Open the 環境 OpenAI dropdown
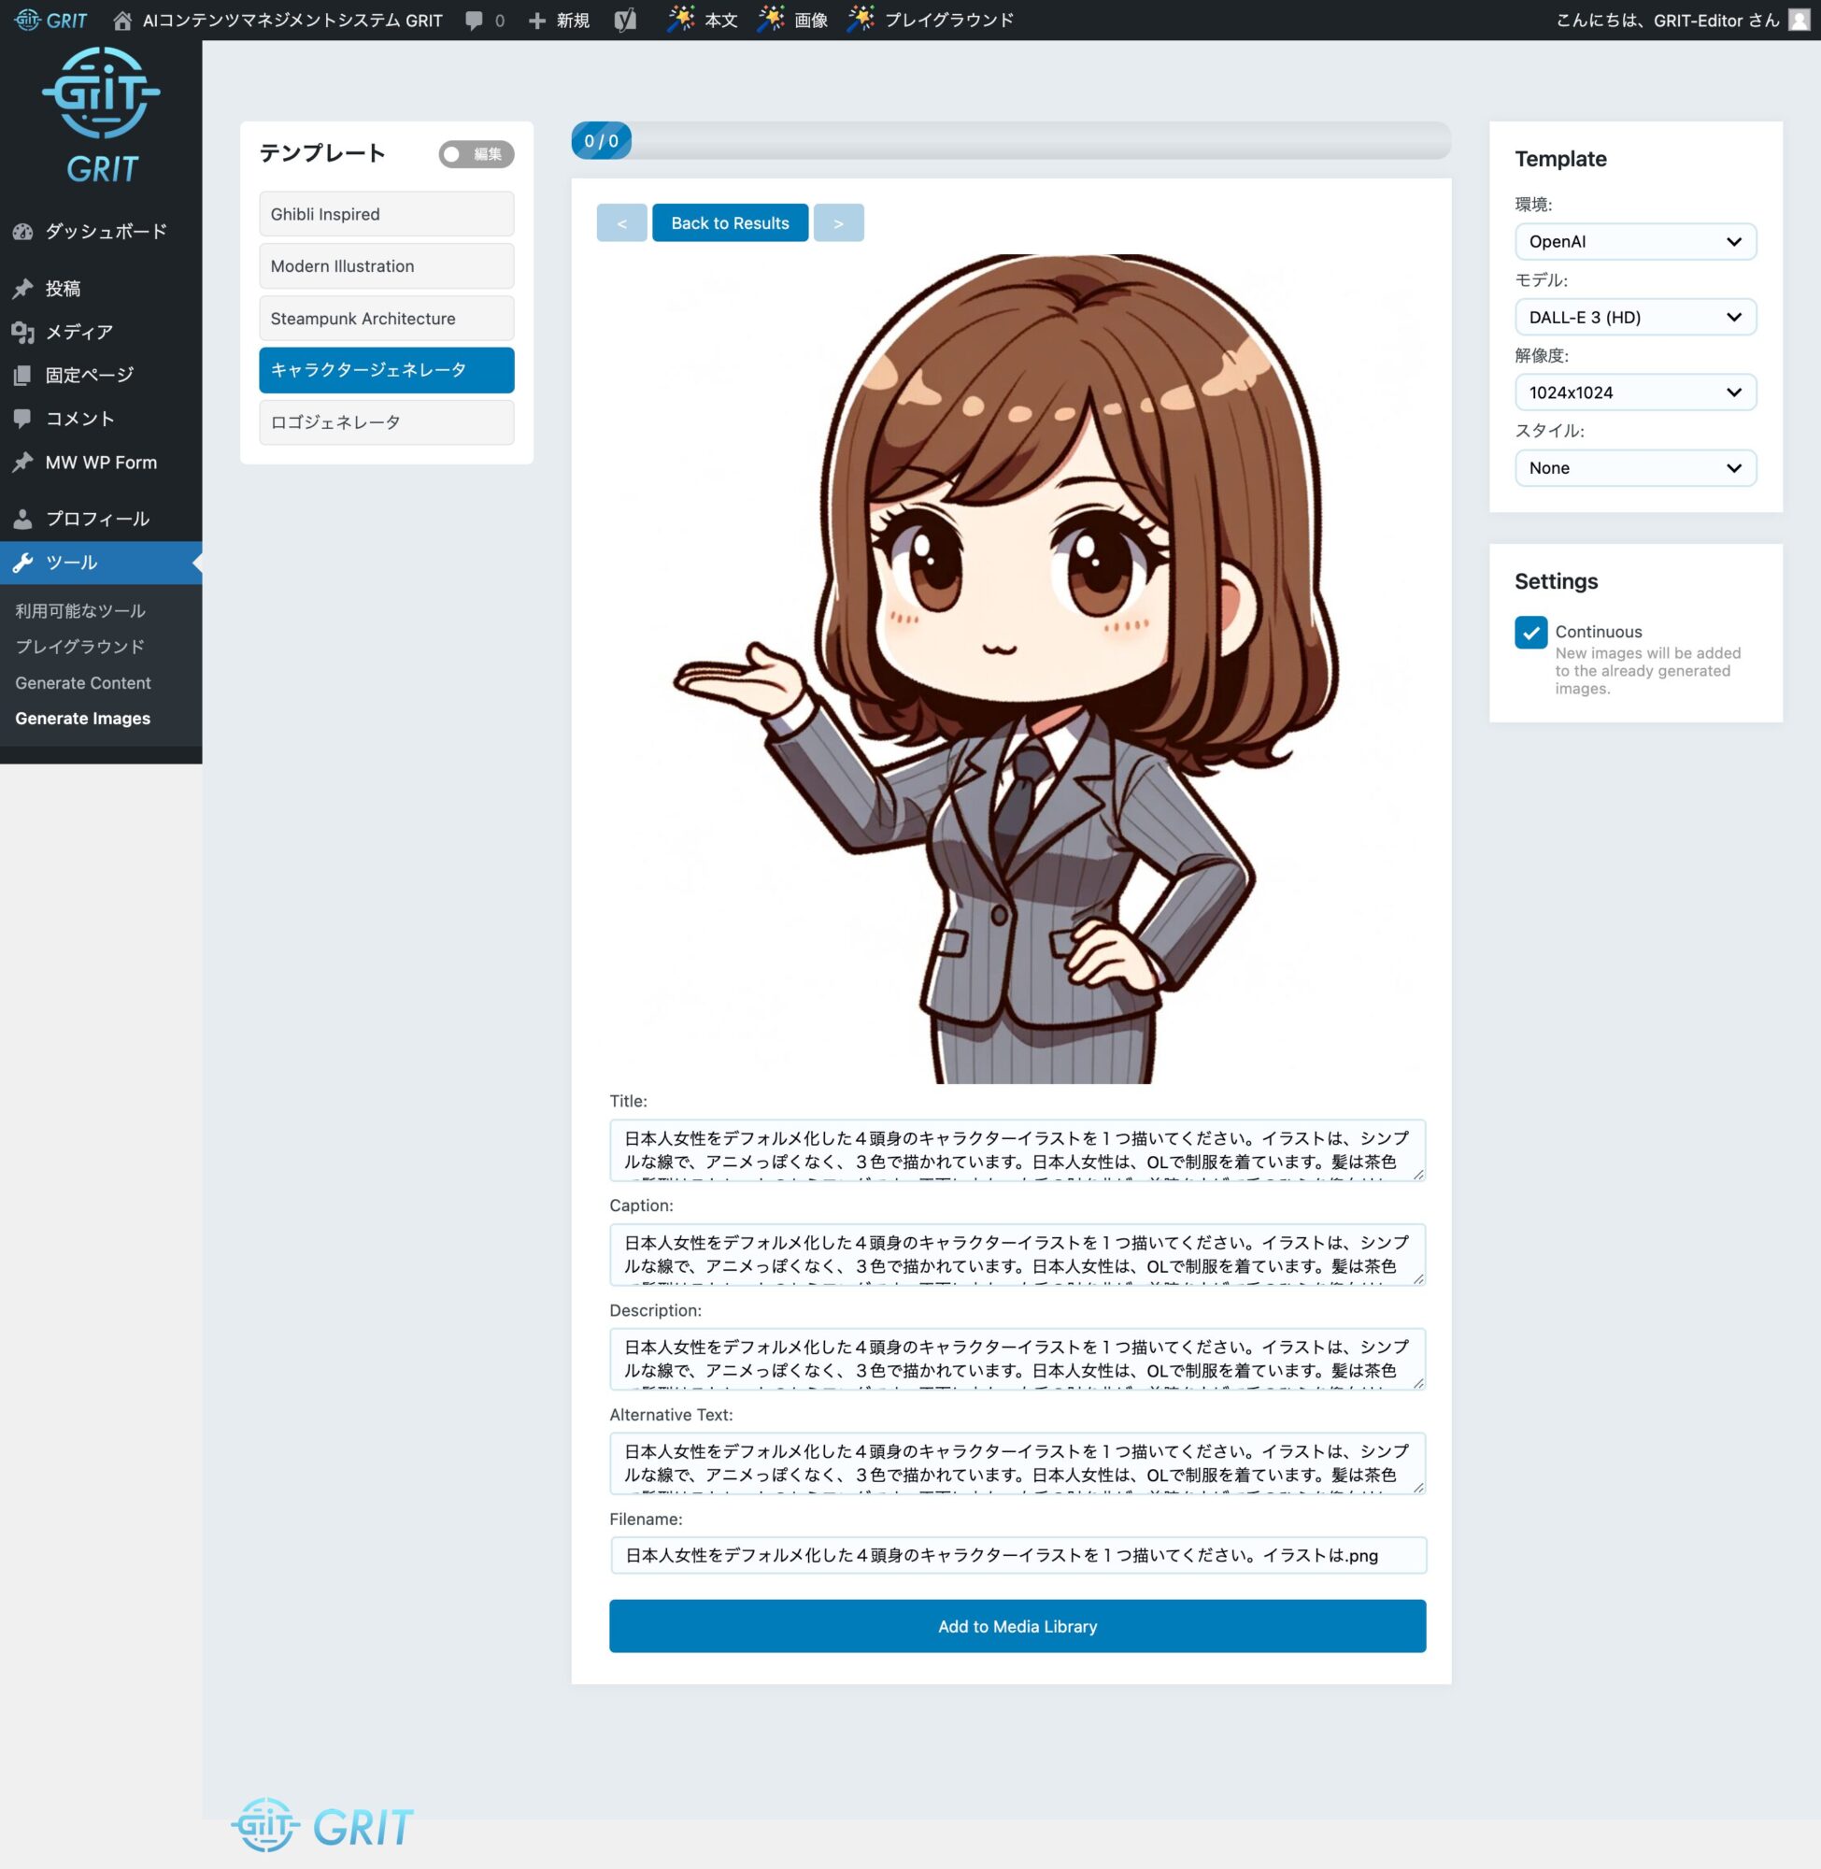The height and width of the screenshot is (1869, 1821). click(1634, 241)
